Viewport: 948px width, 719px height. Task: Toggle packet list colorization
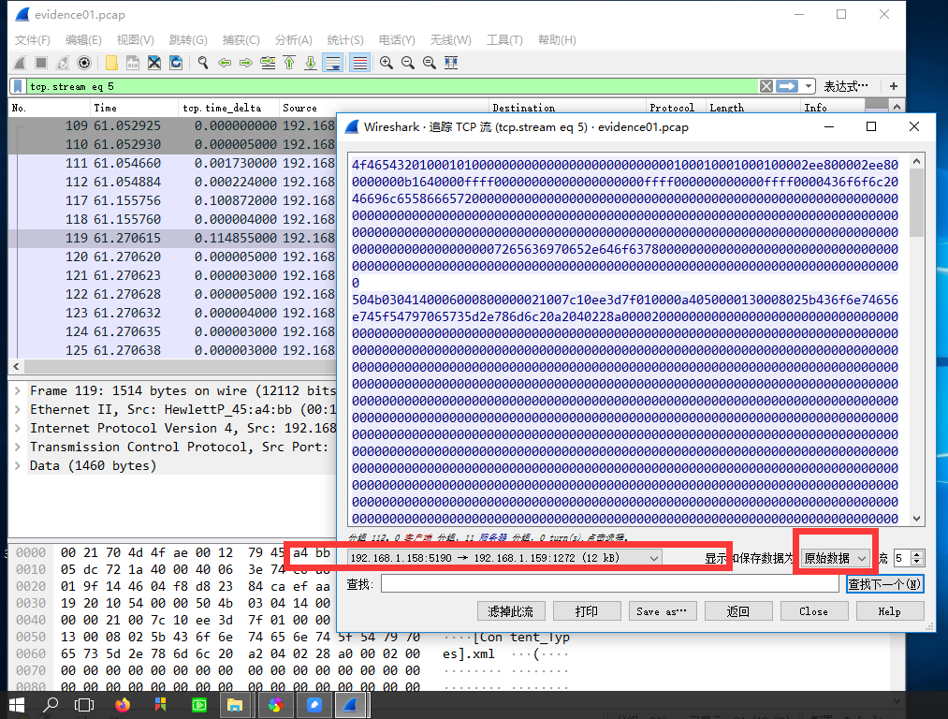(359, 63)
